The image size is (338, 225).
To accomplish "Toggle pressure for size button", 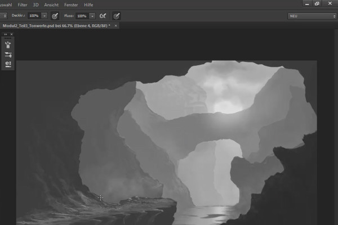I will coord(117,16).
